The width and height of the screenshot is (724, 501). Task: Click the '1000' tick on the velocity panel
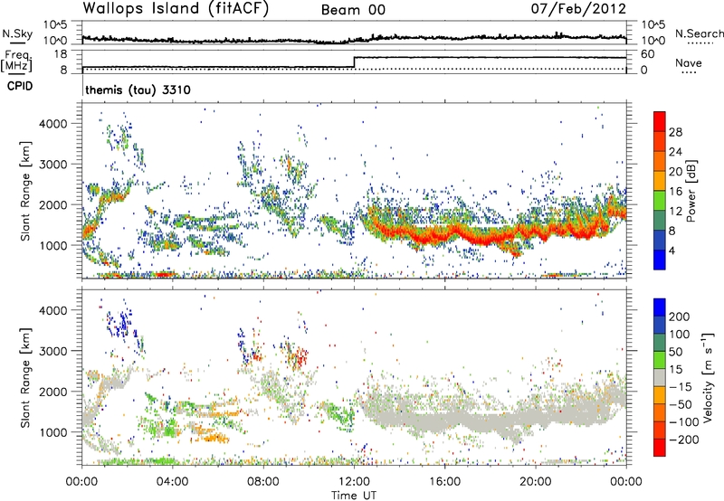click(x=52, y=432)
